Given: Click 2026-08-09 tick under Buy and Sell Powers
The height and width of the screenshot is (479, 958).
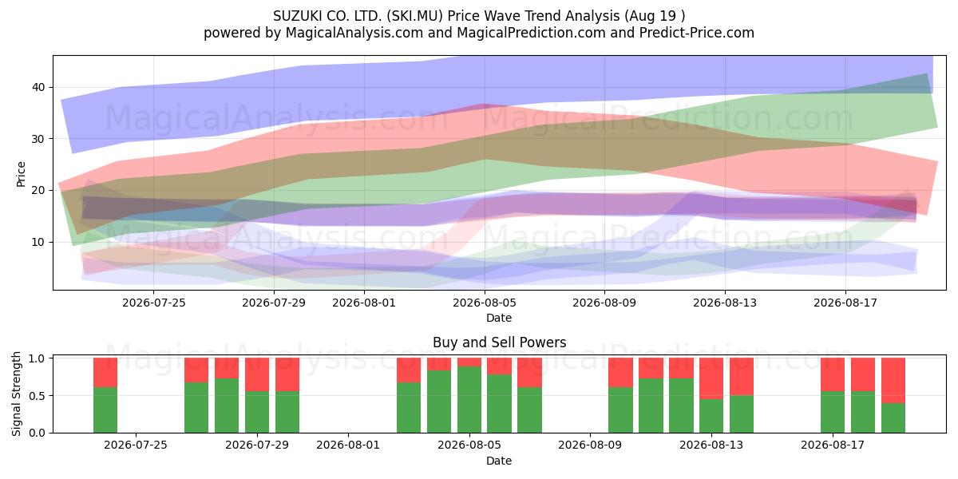Looking at the screenshot, I should click(x=590, y=445).
